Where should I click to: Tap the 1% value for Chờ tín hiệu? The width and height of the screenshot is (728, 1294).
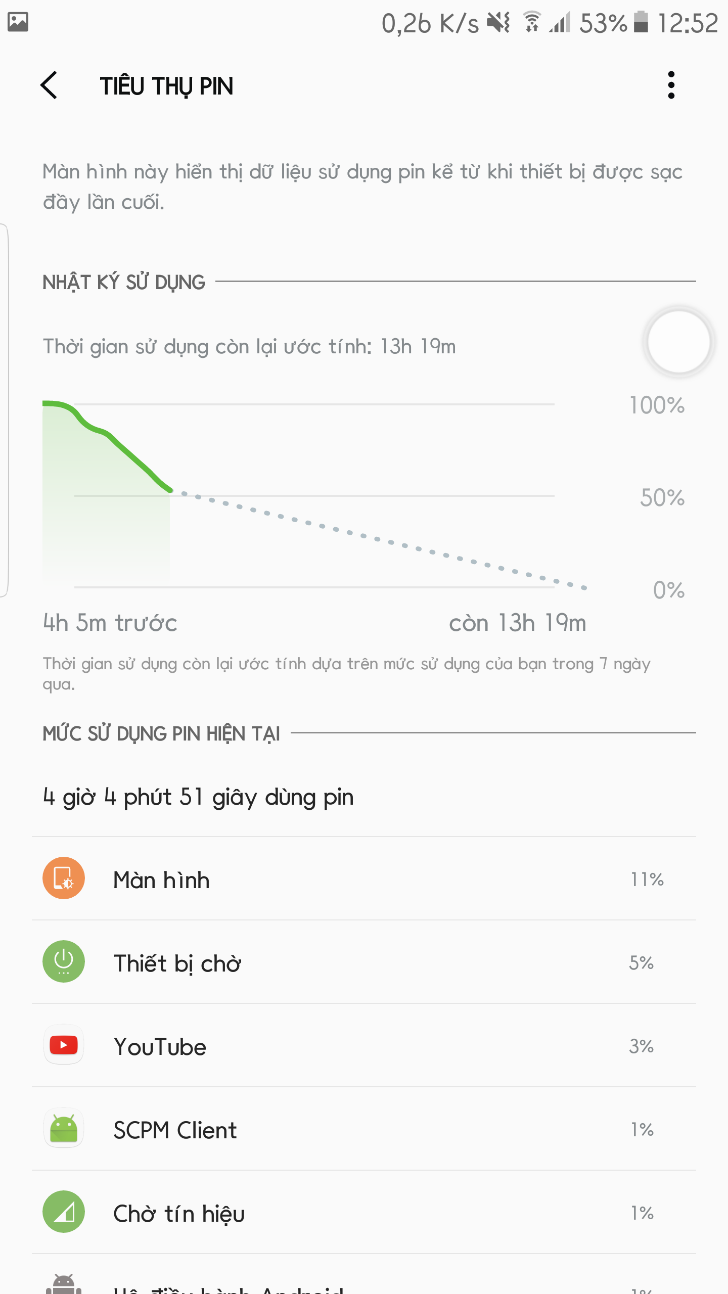tap(642, 1213)
